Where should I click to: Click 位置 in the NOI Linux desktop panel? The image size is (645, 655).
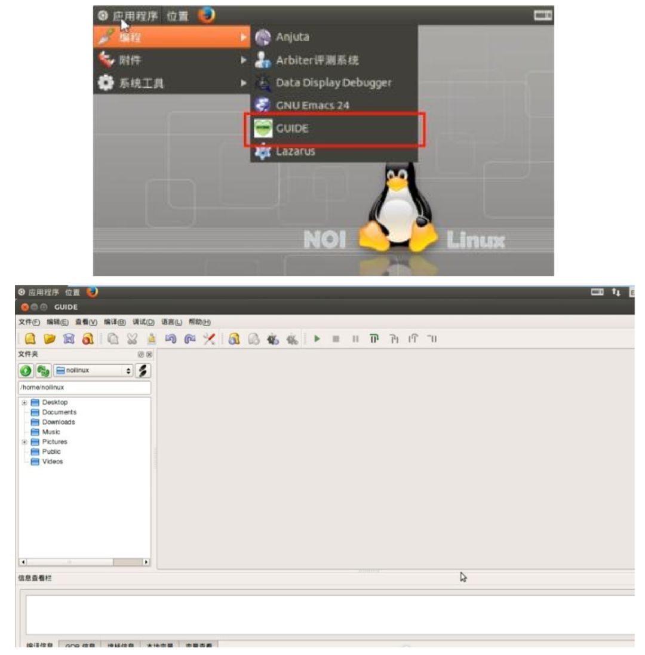(x=177, y=16)
